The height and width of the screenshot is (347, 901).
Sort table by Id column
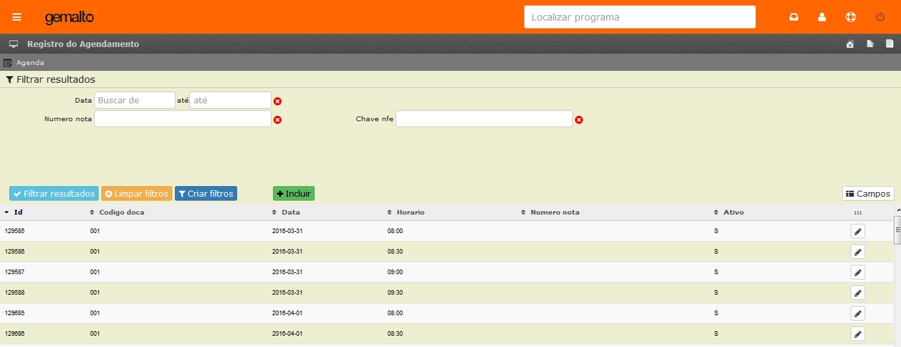point(18,213)
